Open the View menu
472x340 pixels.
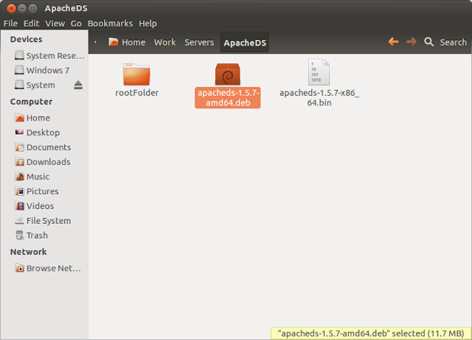[x=55, y=24]
